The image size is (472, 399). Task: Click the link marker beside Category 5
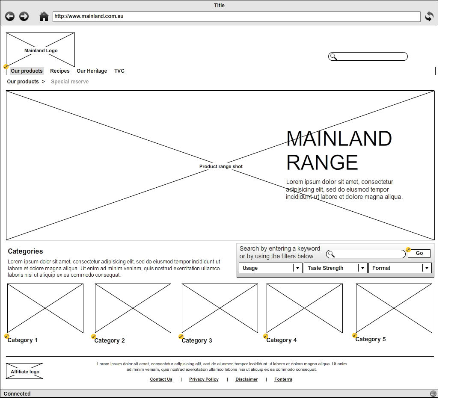click(355, 335)
